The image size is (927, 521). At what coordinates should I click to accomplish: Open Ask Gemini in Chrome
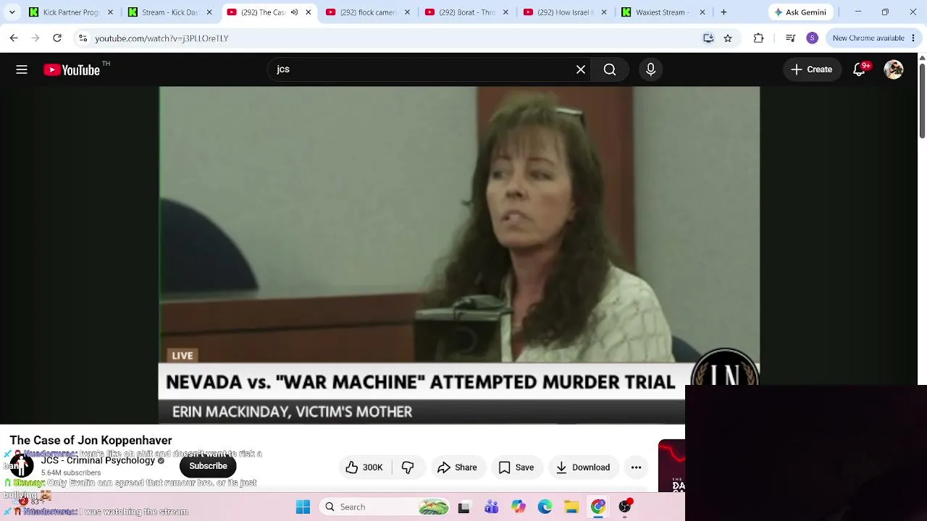coord(800,12)
